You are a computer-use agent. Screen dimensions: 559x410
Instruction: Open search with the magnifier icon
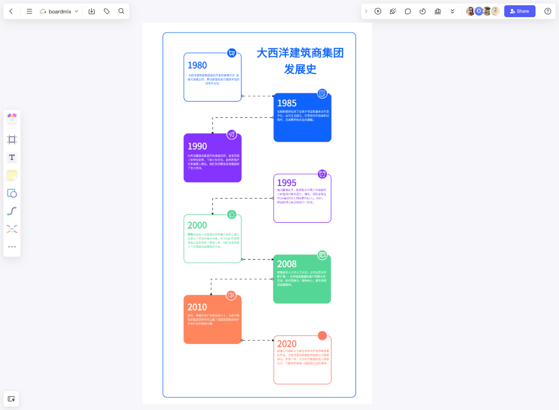point(121,11)
